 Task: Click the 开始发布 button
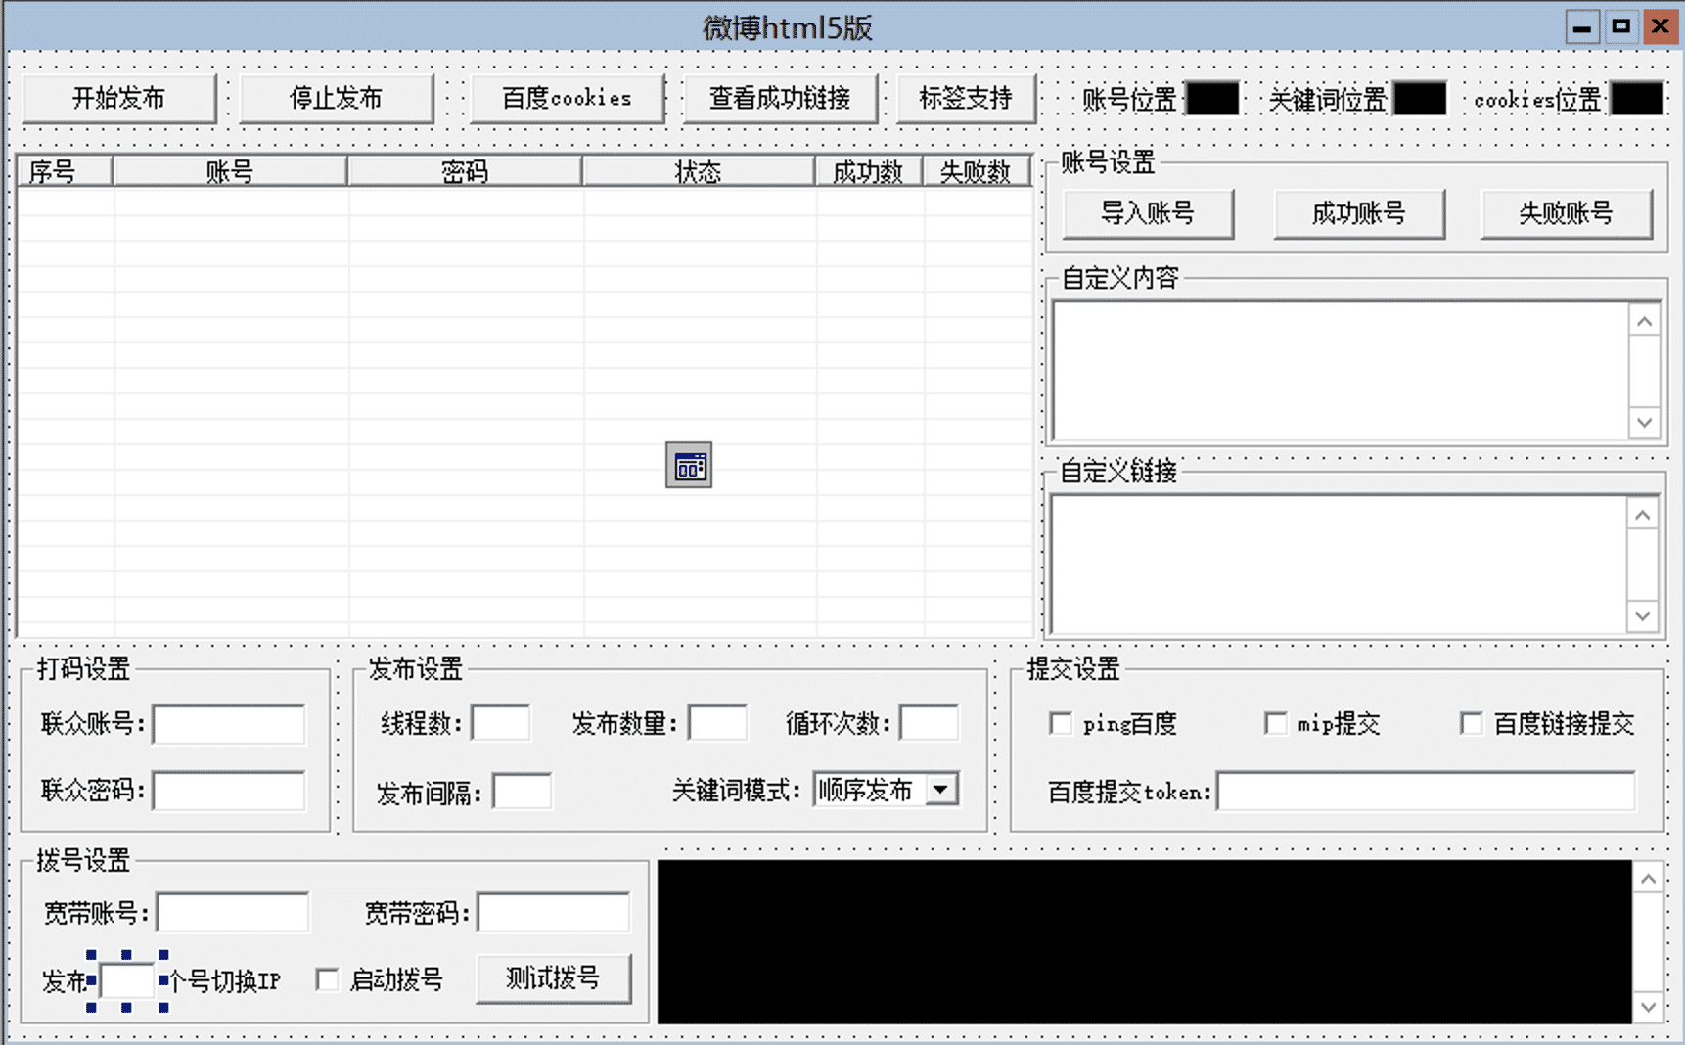[x=117, y=98]
